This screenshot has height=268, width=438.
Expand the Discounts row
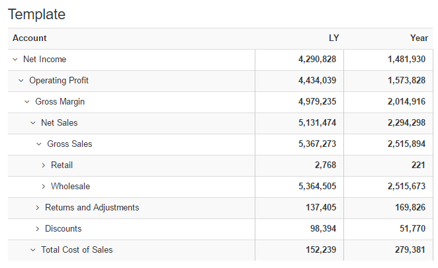click(x=38, y=229)
